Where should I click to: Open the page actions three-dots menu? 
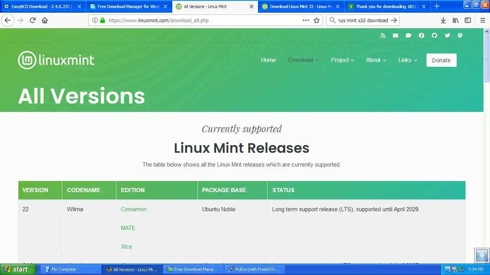click(x=306, y=20)
